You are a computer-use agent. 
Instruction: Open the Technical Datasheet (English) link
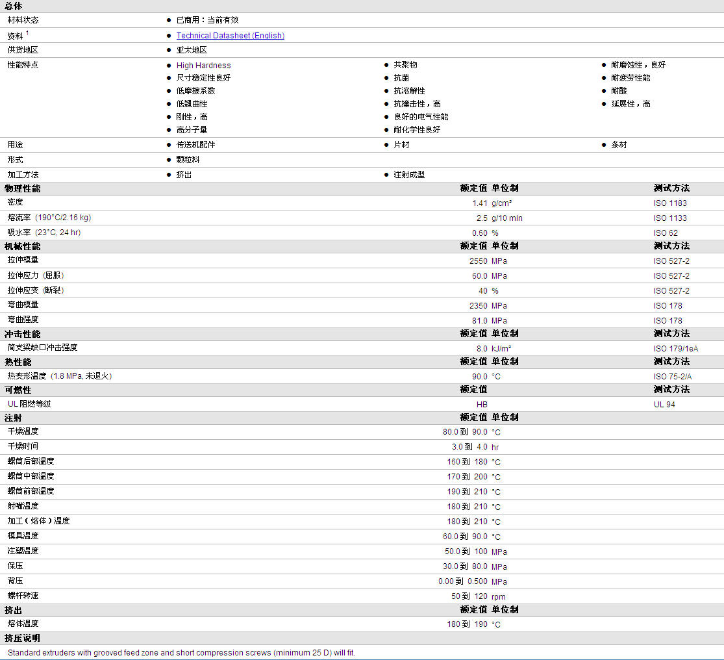click(230, 36)
